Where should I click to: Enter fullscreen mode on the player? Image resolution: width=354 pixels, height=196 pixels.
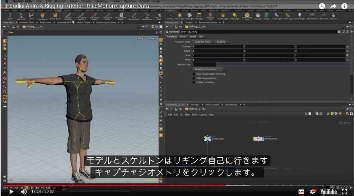coord(344,192)
